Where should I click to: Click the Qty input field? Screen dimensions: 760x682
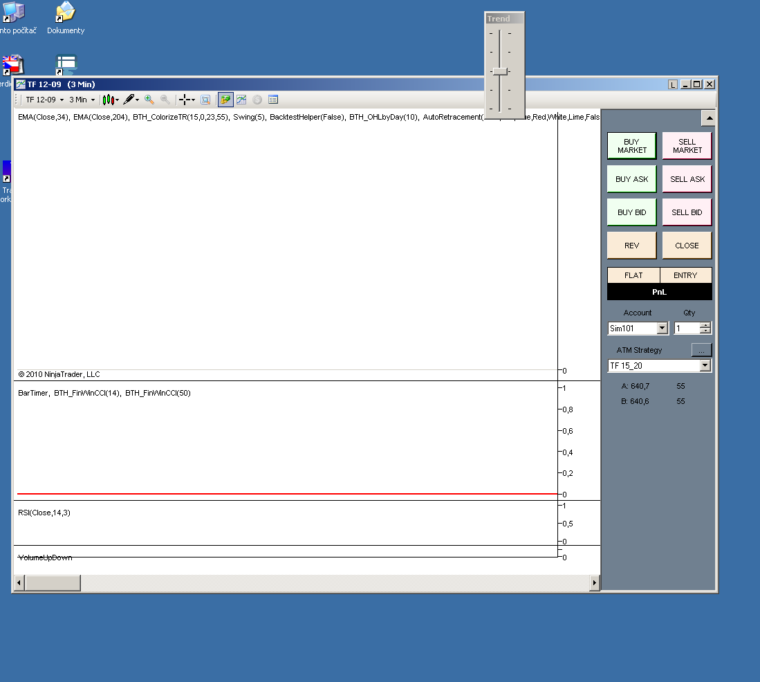pos(687,328)
